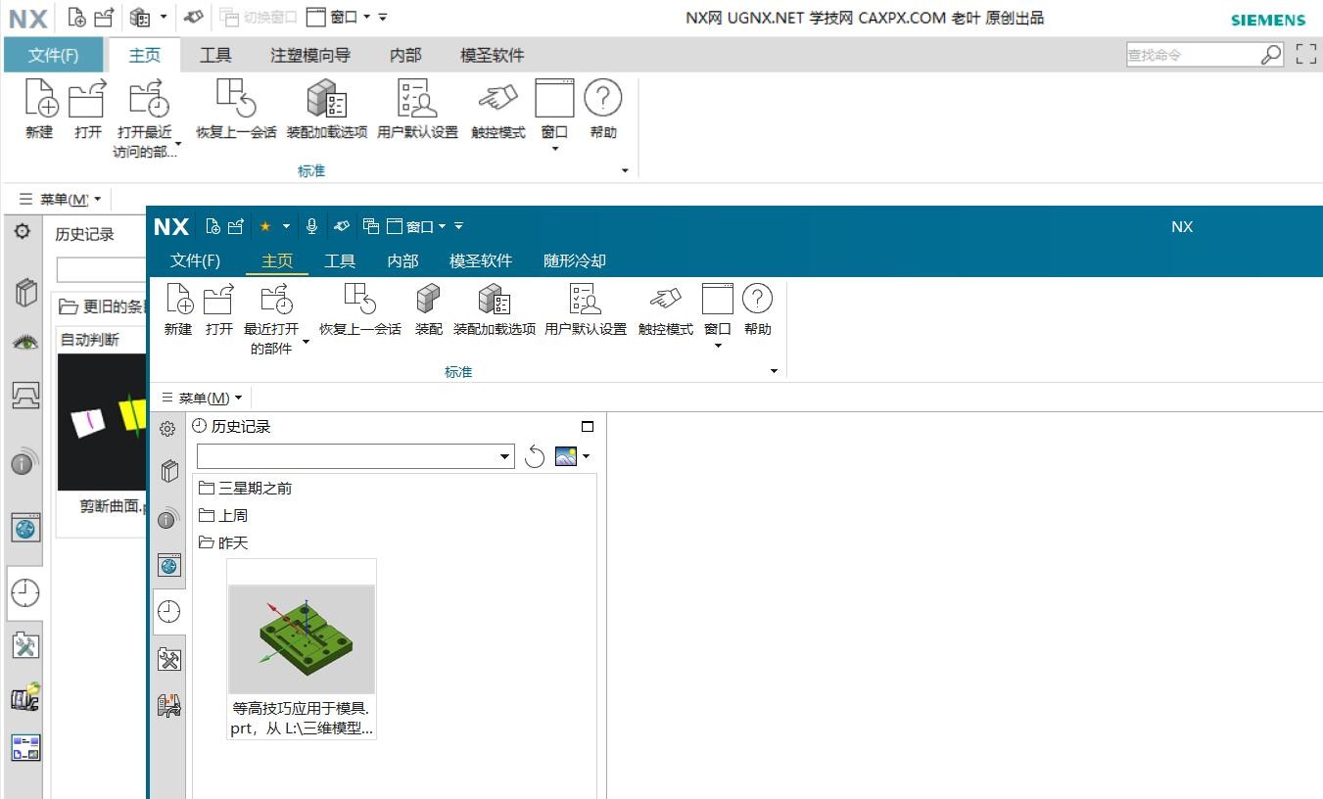Expand 标准 group options in back window

[x=625, y=171]
